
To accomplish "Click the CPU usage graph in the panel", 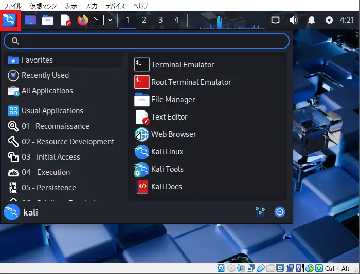I will point(233,22).
